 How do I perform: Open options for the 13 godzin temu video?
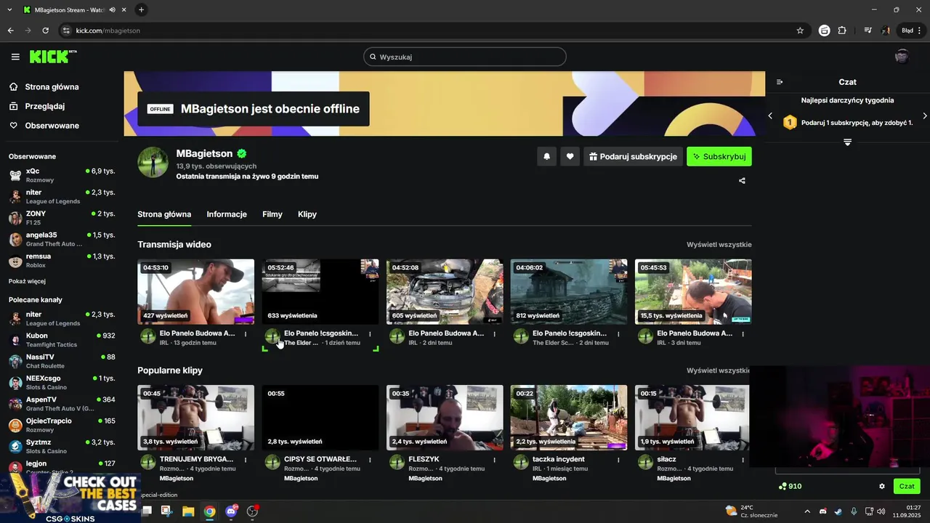click(246, 334)
